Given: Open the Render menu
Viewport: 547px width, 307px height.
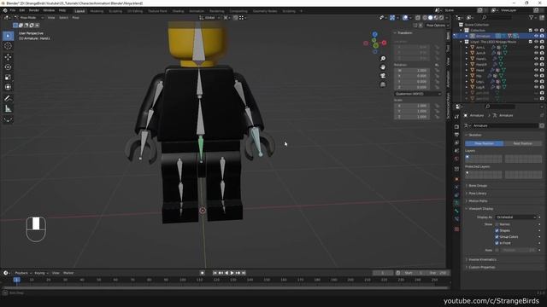Looking at the screenshot, I should 34,10.
